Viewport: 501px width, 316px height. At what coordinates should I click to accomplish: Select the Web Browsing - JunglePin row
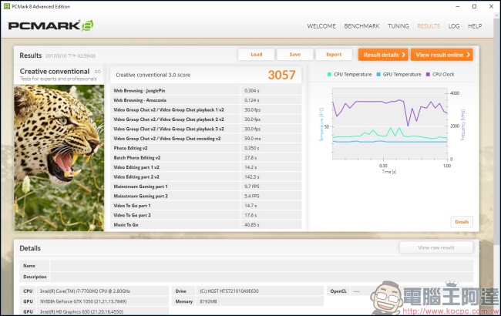pyautogui.click(x=206, y=91)
